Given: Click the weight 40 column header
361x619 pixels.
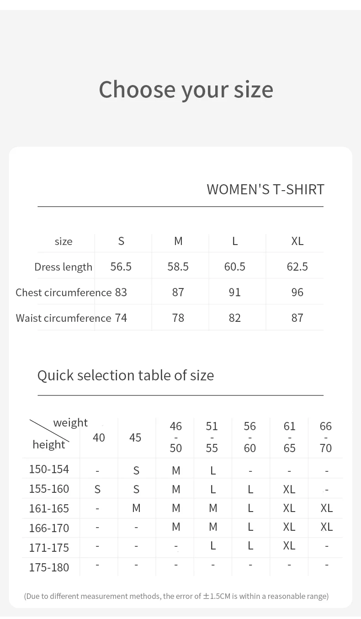Looking at the screenshot, I should coord(99,438).
